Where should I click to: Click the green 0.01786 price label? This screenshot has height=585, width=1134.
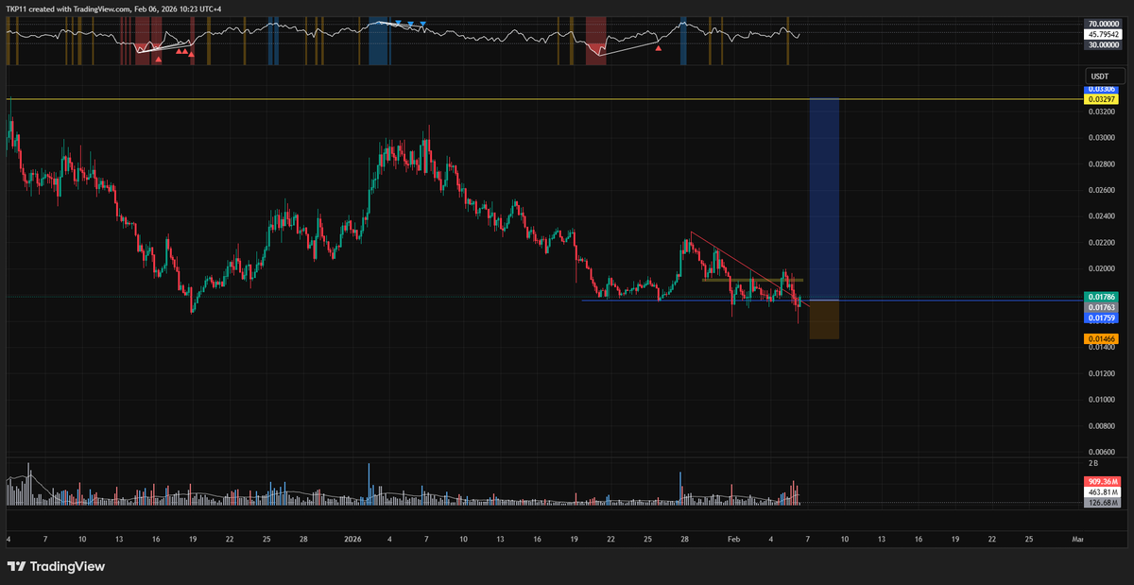click(1102, 298)
